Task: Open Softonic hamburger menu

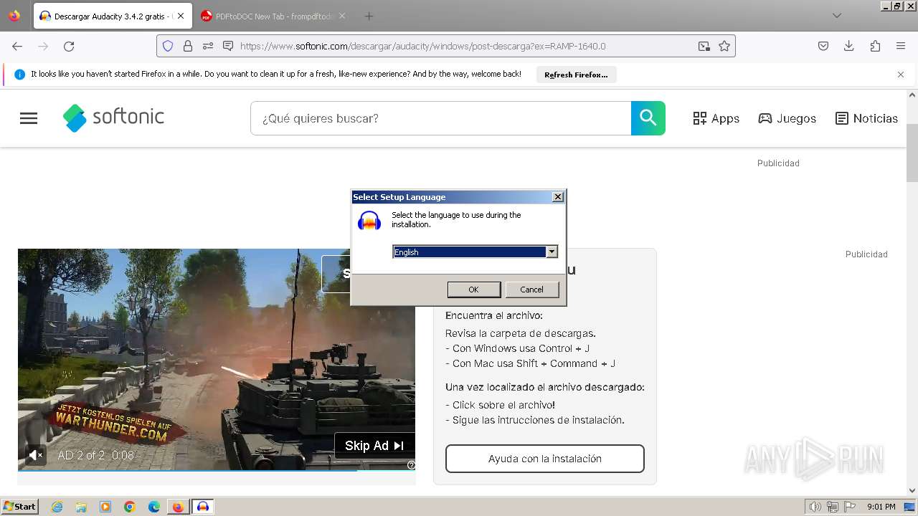Action: [29, 118]
